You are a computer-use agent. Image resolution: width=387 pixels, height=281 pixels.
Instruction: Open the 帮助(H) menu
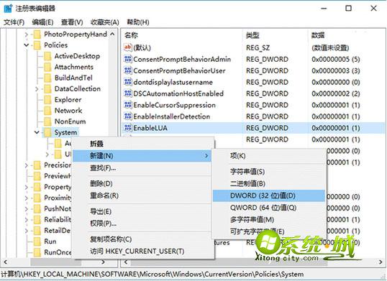click(x=138, y=22)
